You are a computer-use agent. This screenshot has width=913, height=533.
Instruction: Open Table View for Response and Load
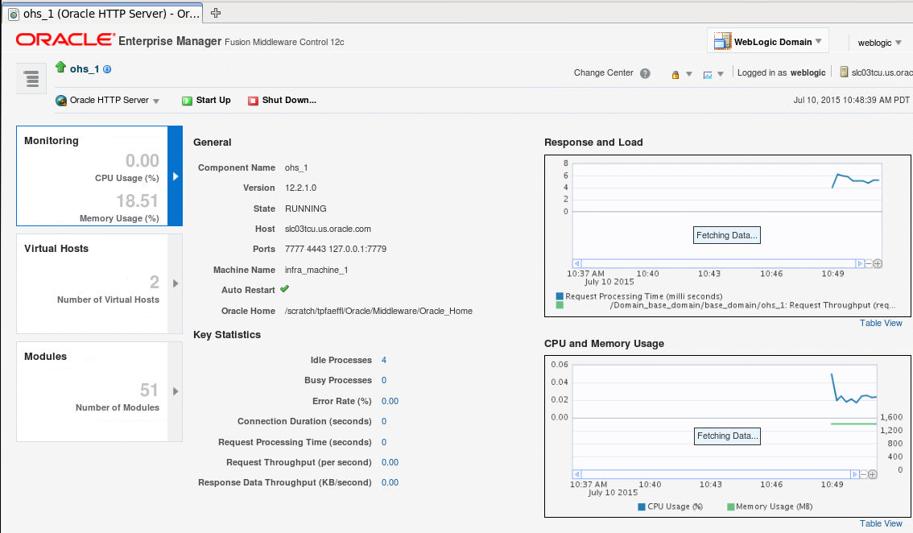[x=881, y=324]
